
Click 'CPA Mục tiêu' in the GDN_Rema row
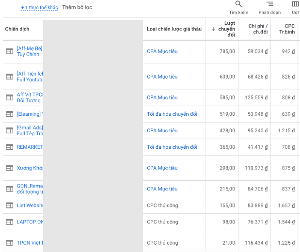click(162, 189)
